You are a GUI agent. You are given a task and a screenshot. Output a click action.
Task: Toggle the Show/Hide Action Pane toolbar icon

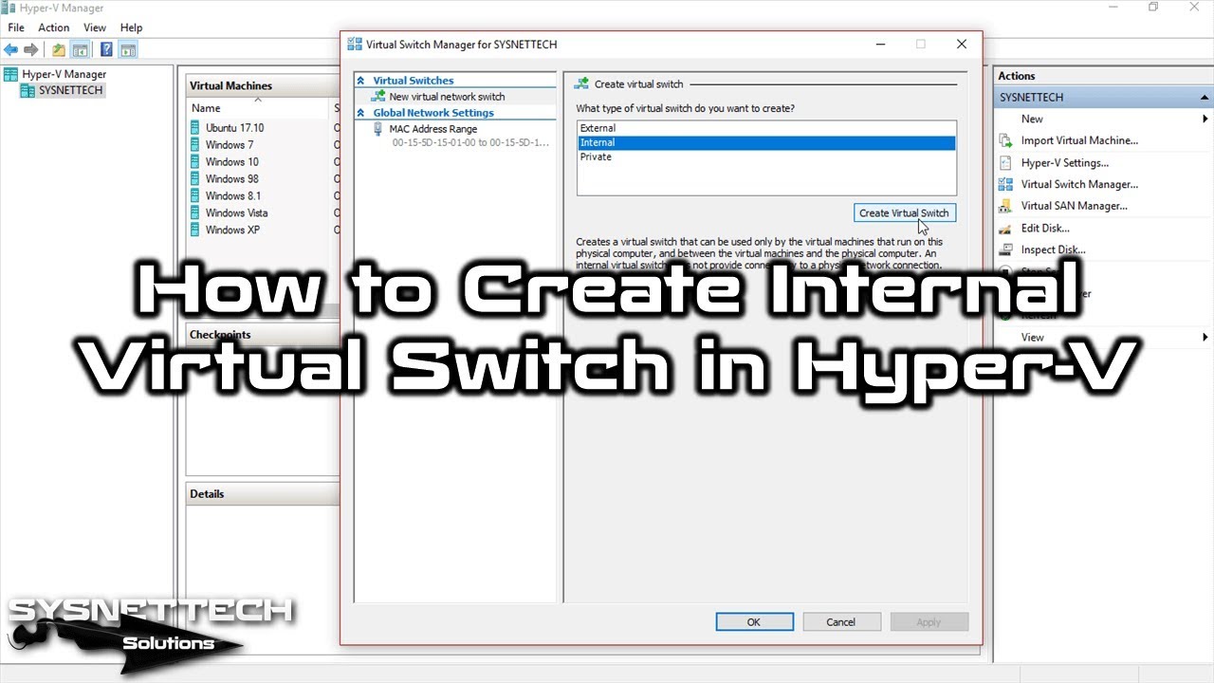pyautogui.click(x=128, y=49)
